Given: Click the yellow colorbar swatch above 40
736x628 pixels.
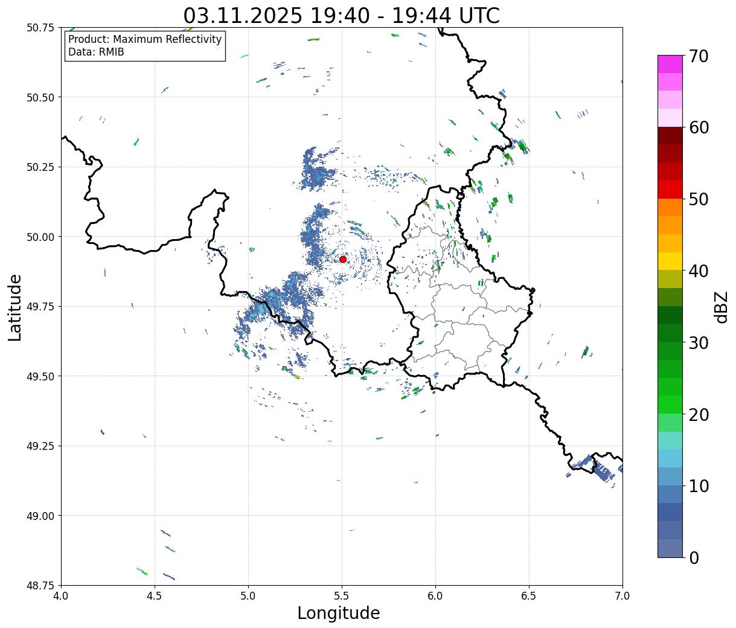Looking at the screenshot, I should [670, 261].
